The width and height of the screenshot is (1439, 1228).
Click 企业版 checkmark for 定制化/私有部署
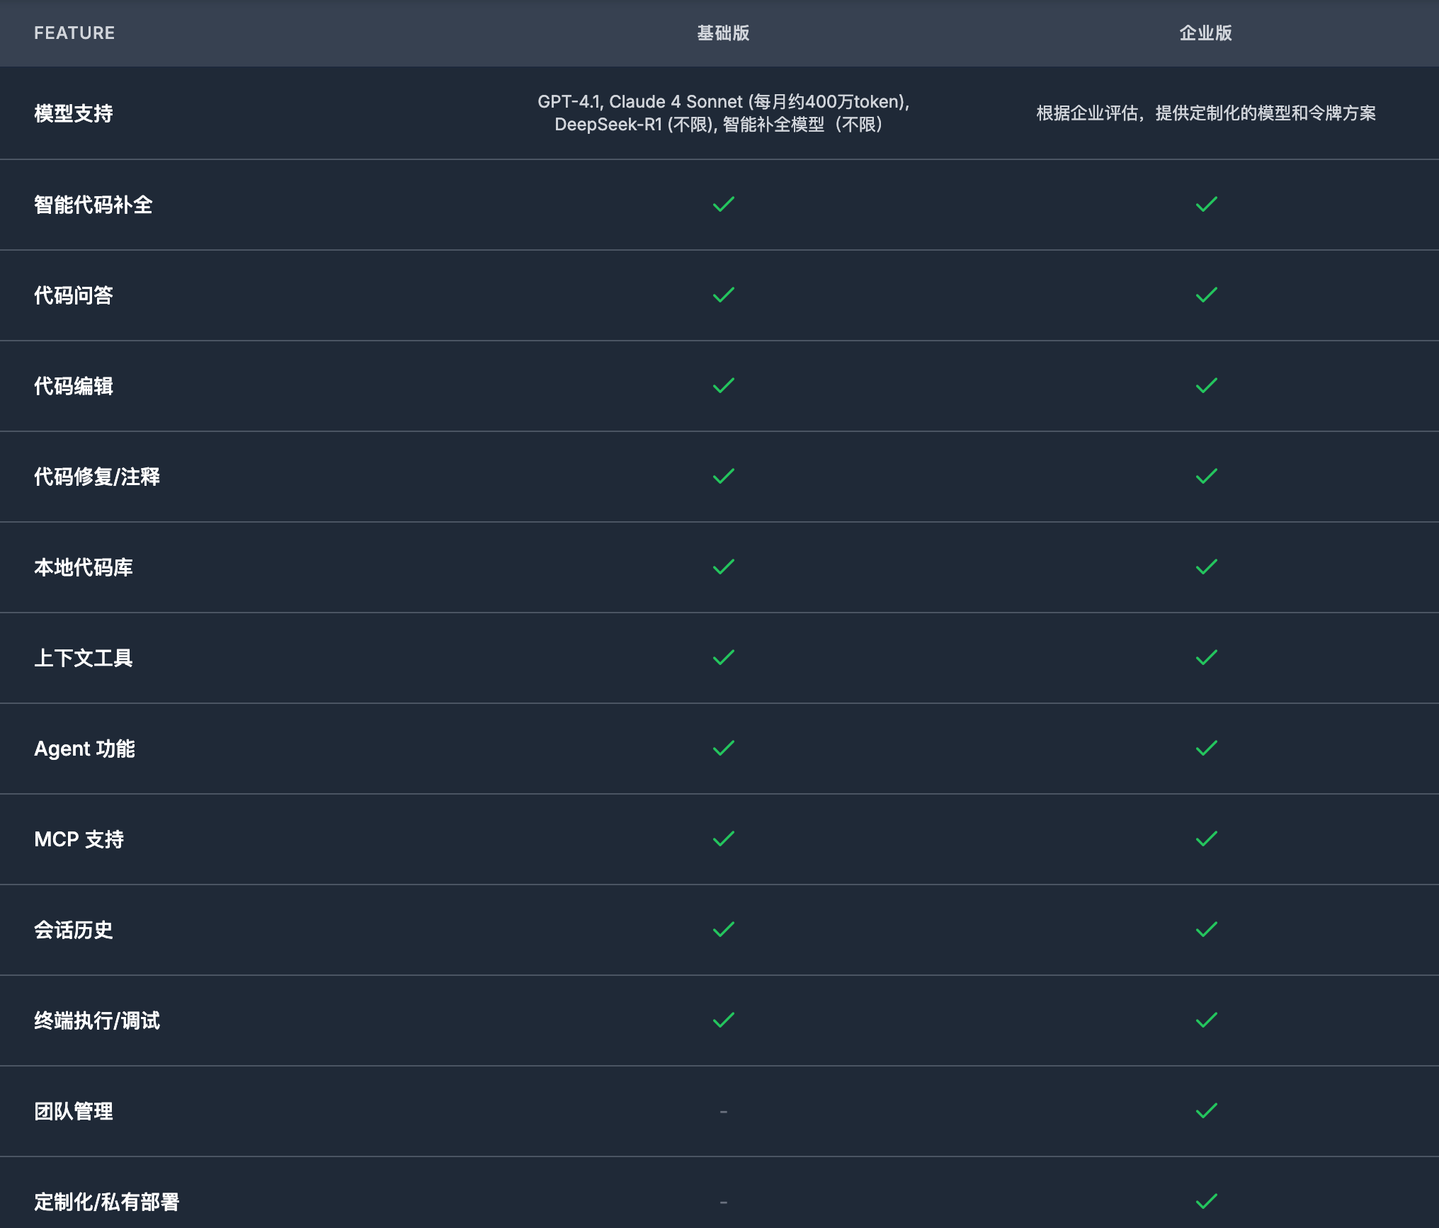(1206, 1202)
